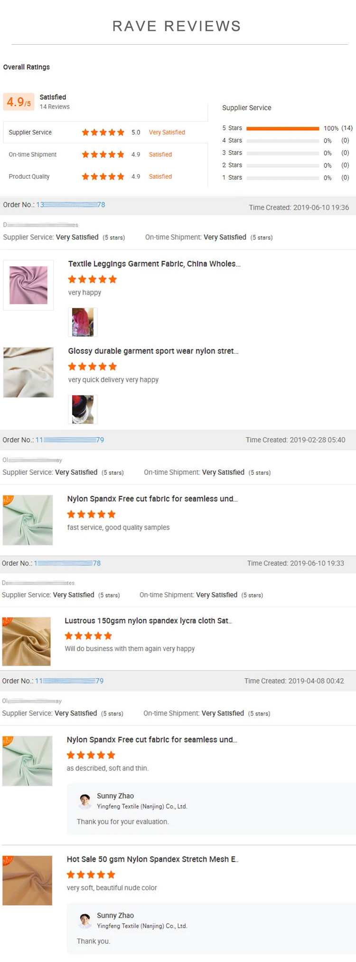Click stars under Lustrous 150gsm nylon spandex title
The image size is (356, 962).
pos(89,636)
